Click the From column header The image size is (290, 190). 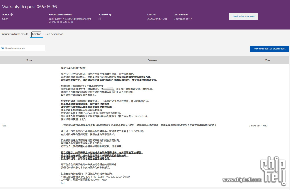click(29, 60)
